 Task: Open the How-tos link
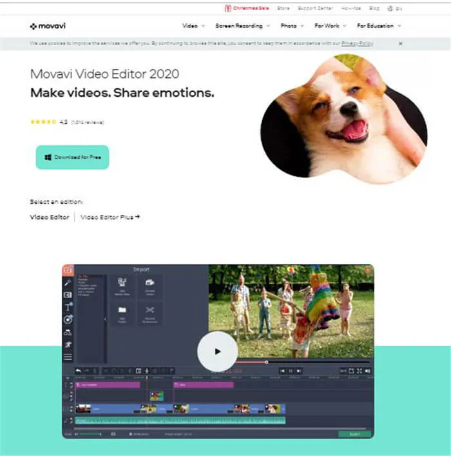tap(350, 8)
